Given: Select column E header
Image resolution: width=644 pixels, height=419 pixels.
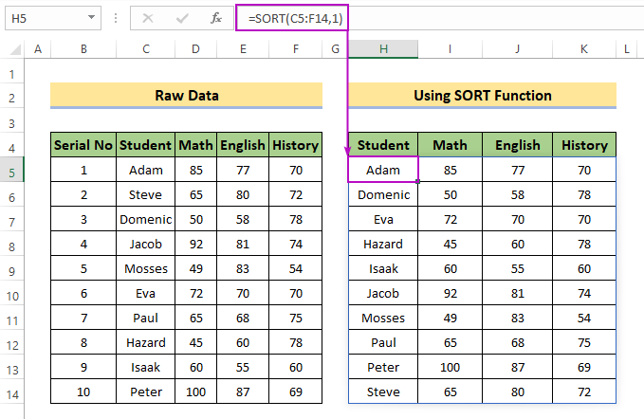Looking at the screenshot, I should point(242,49).
